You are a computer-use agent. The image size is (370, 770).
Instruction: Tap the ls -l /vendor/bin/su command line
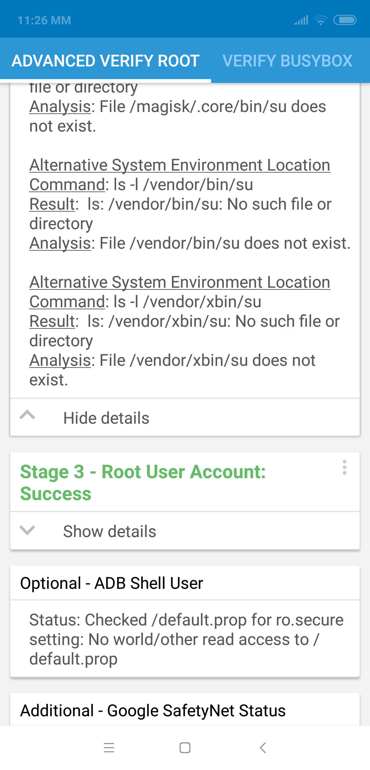[141, 185]
